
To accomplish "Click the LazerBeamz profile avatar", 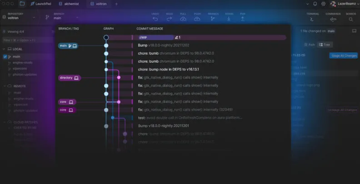I will tap(333, 4).
